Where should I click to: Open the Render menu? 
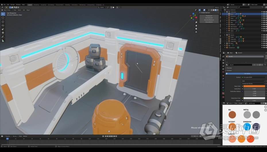coord(13,5)
